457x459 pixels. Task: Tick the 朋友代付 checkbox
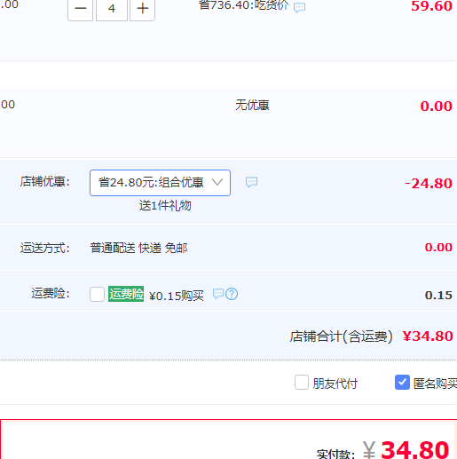302,383
